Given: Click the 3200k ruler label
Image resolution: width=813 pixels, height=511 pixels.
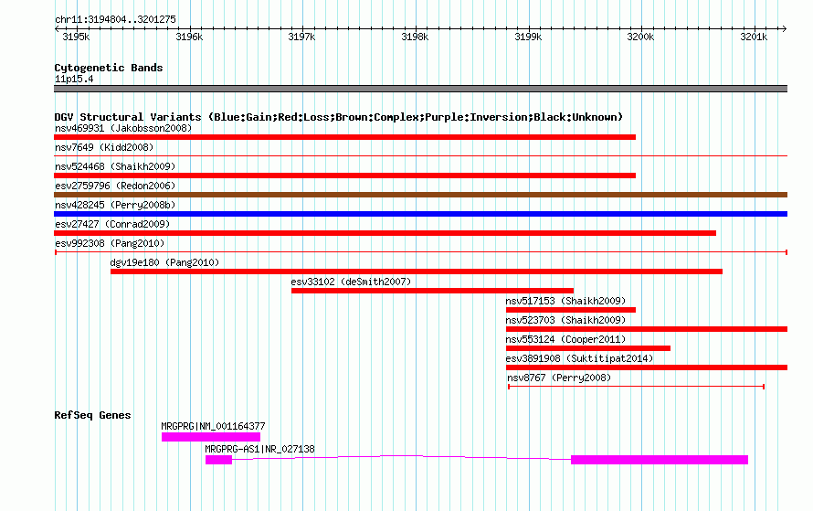Looking at the screenshot, I should pos(641,37).
